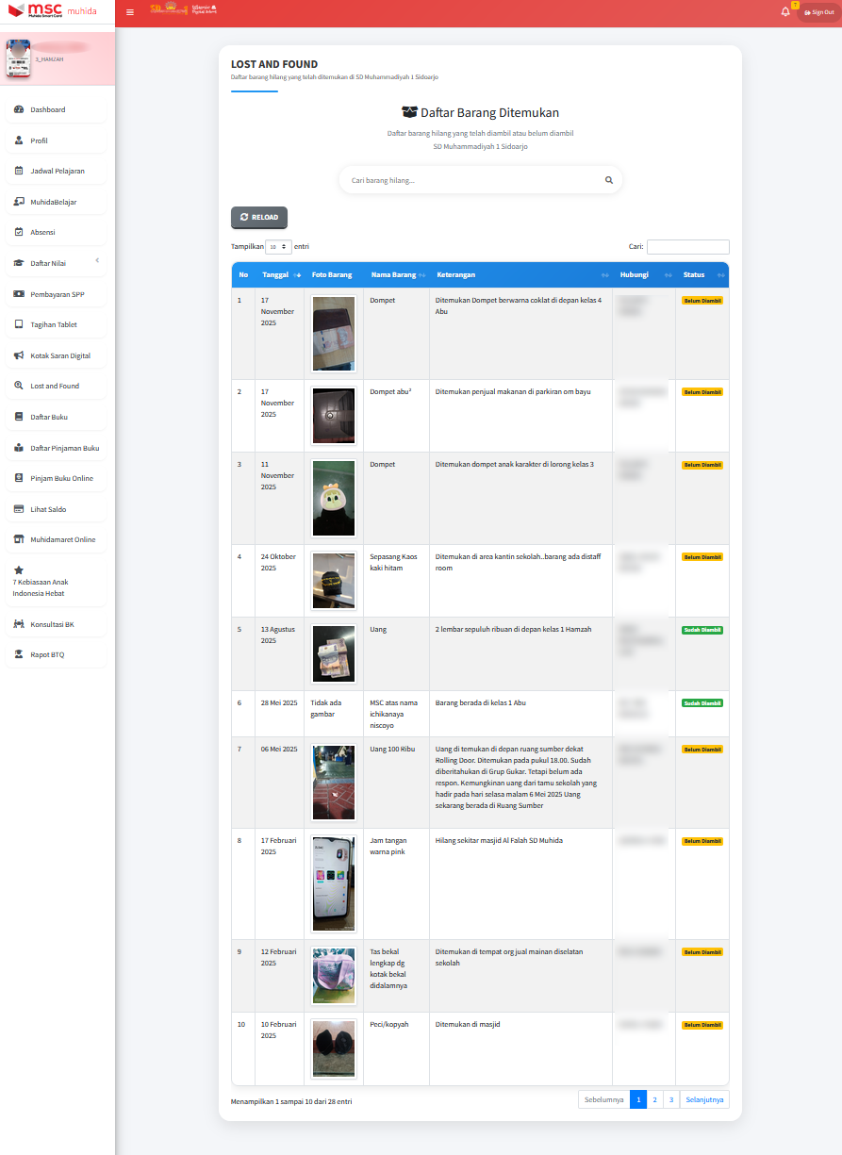
Task: Click the Sign Out button
Action: [818, 12]
